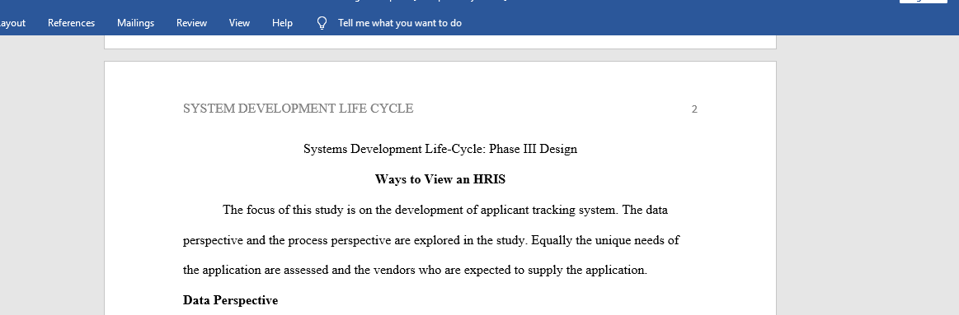Open the References ribbon tab
Image resolution: width=959 pixels, height=315 pixels.
pyautogui.click(x=72, y=23)
